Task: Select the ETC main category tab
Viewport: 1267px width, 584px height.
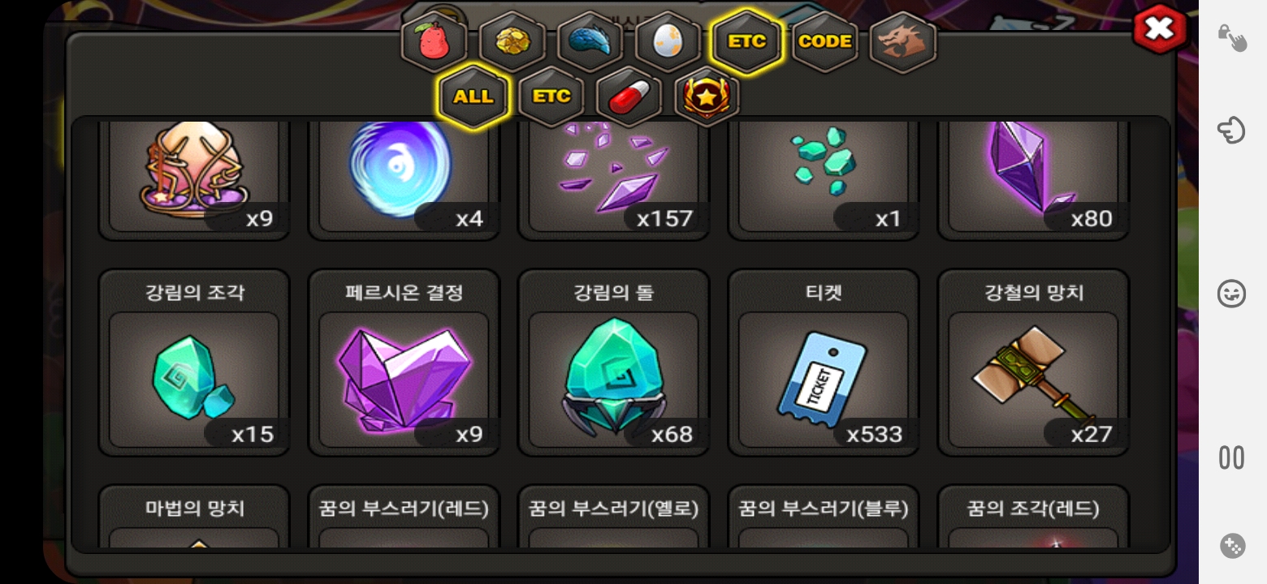Action: [x=746, y=42]
